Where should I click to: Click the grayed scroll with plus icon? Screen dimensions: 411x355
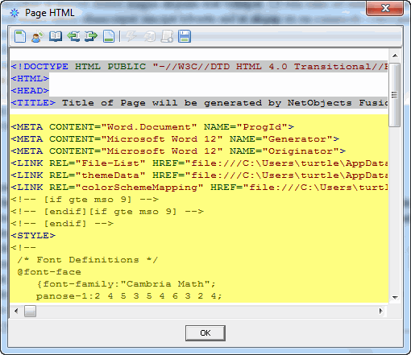click(x=167, y=36)
